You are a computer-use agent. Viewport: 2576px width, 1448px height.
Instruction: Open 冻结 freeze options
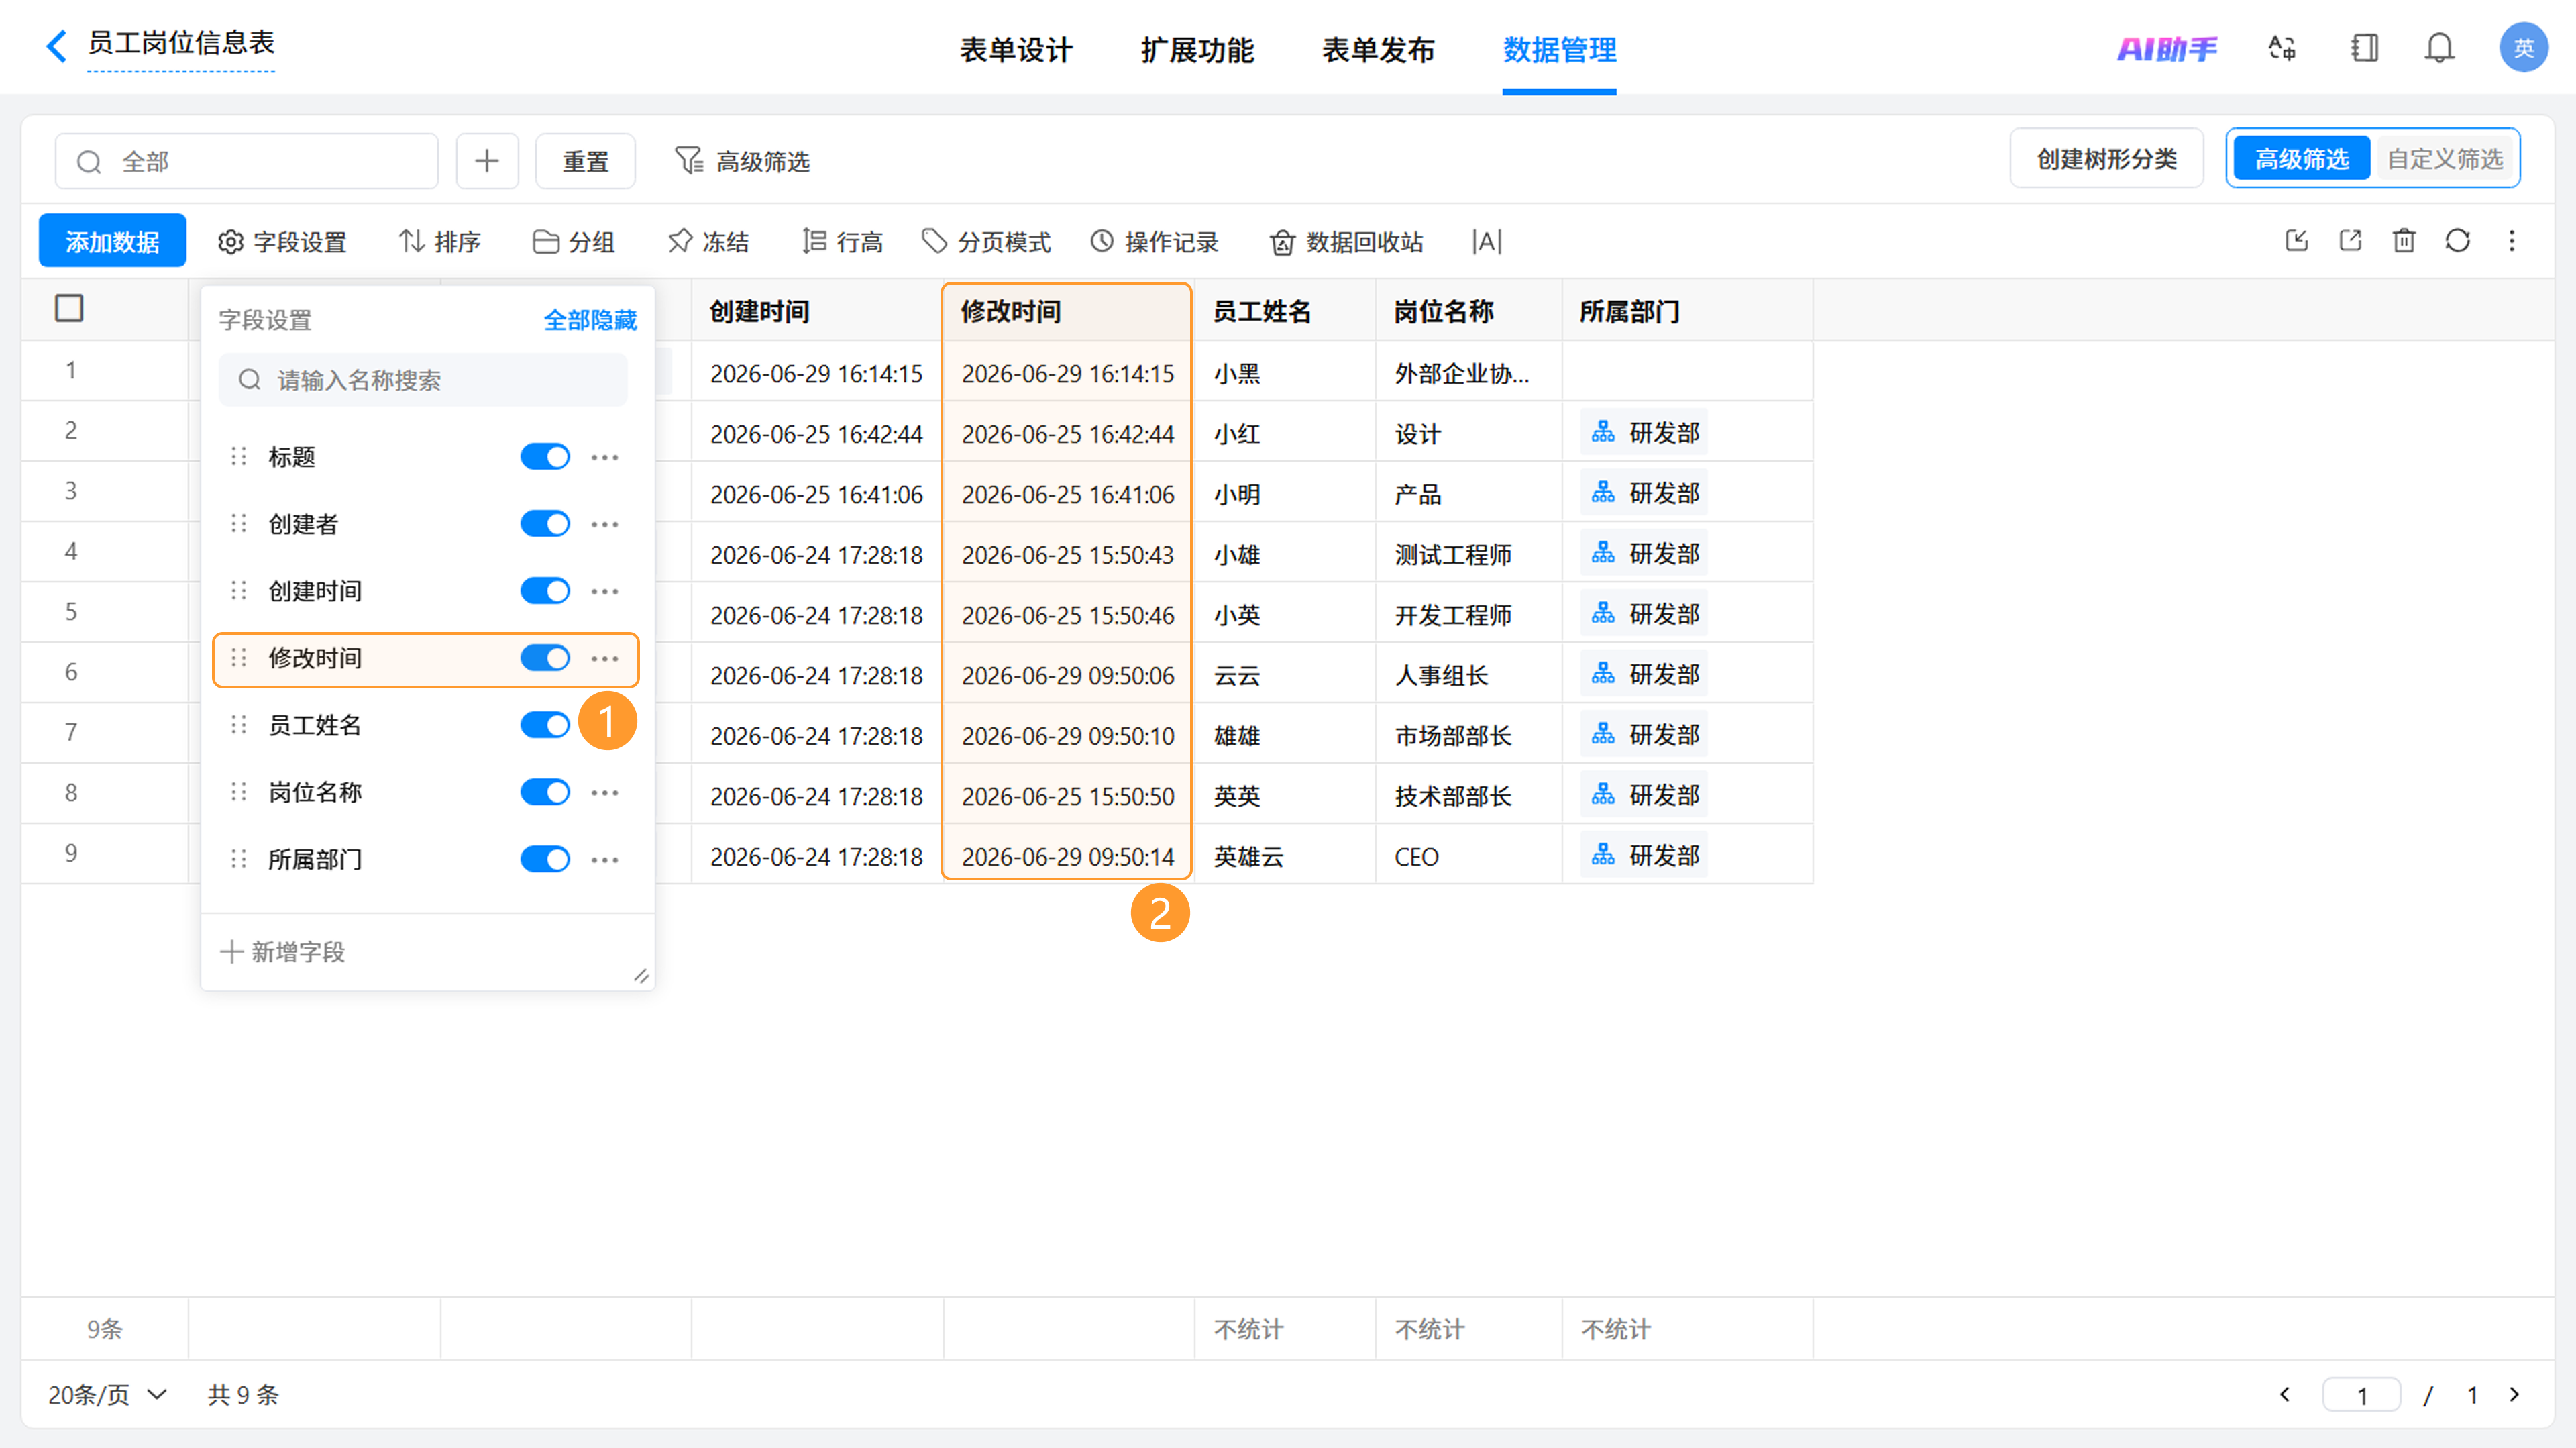[x=708, y=242]
